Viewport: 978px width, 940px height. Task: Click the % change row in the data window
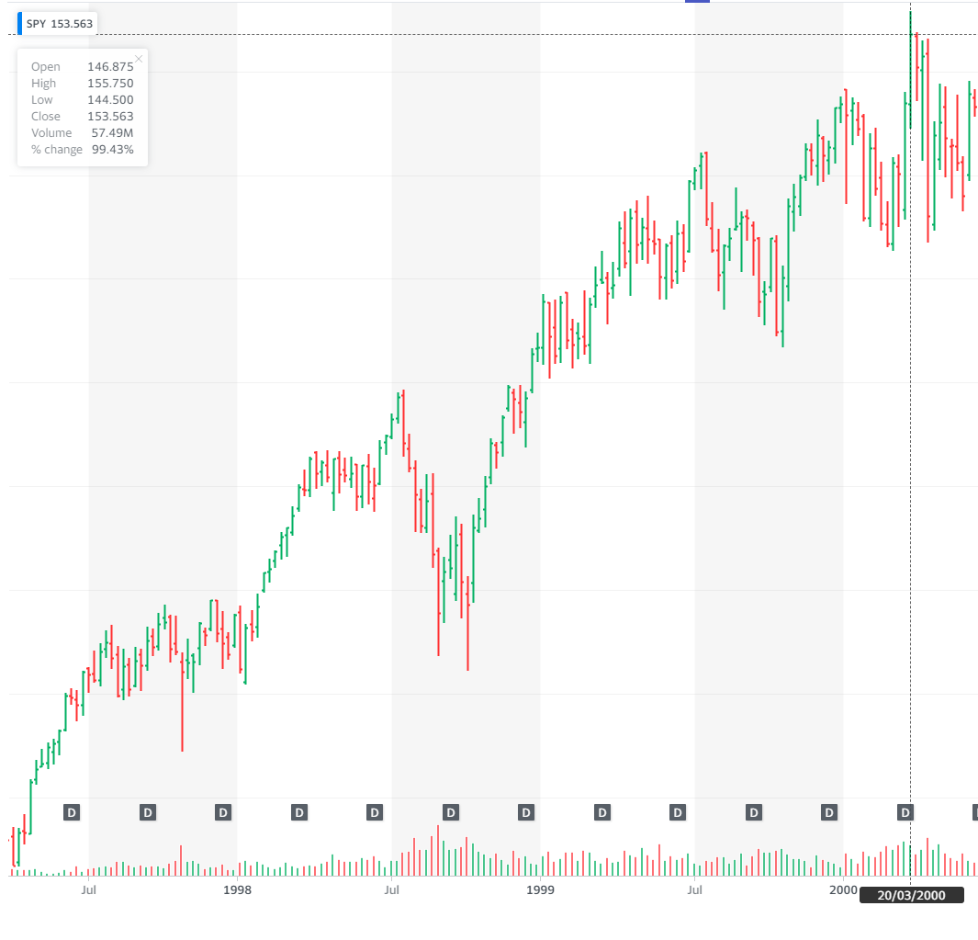pyautogui.click(x=83, y=149)
